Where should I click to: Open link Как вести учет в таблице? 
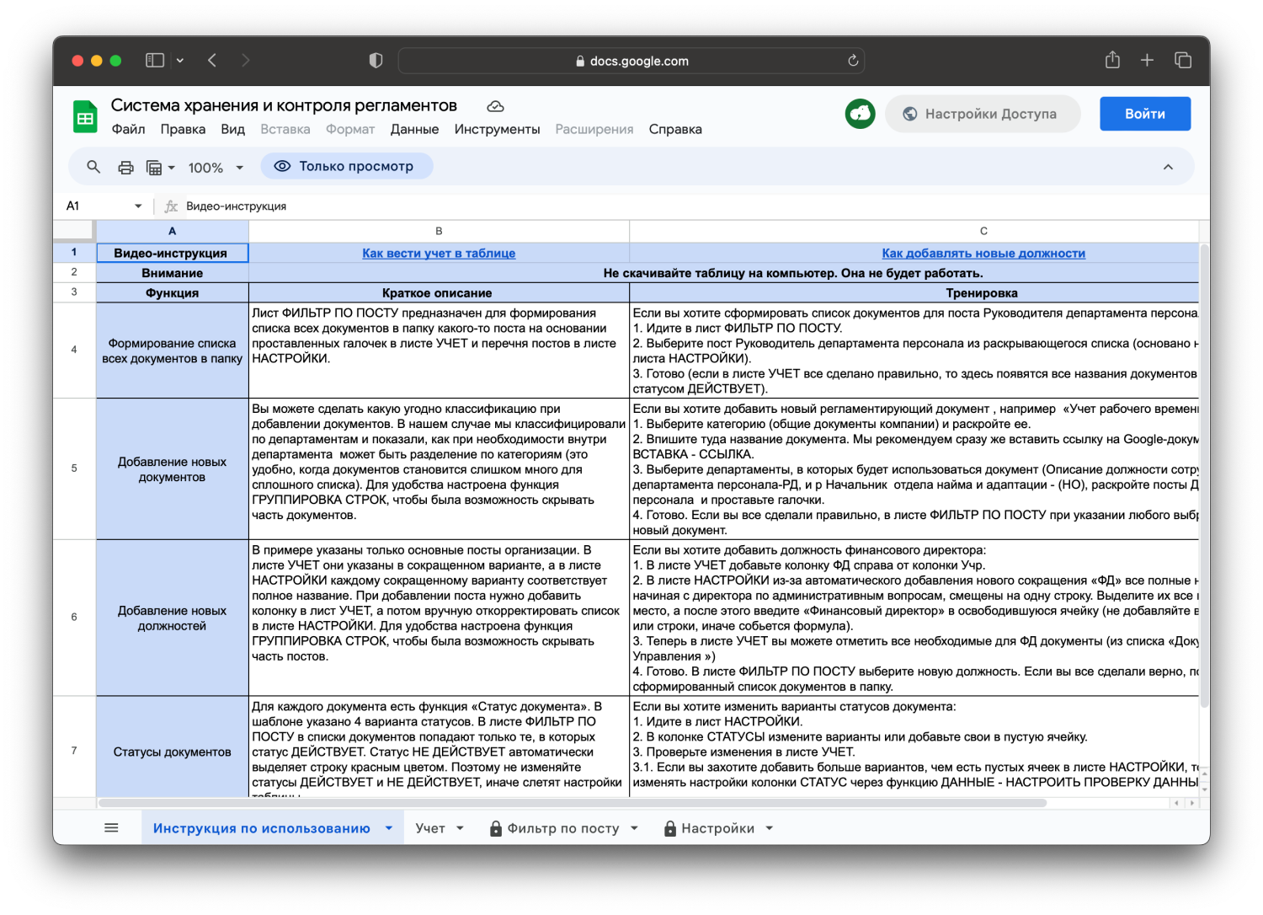(x=439, y=254)
